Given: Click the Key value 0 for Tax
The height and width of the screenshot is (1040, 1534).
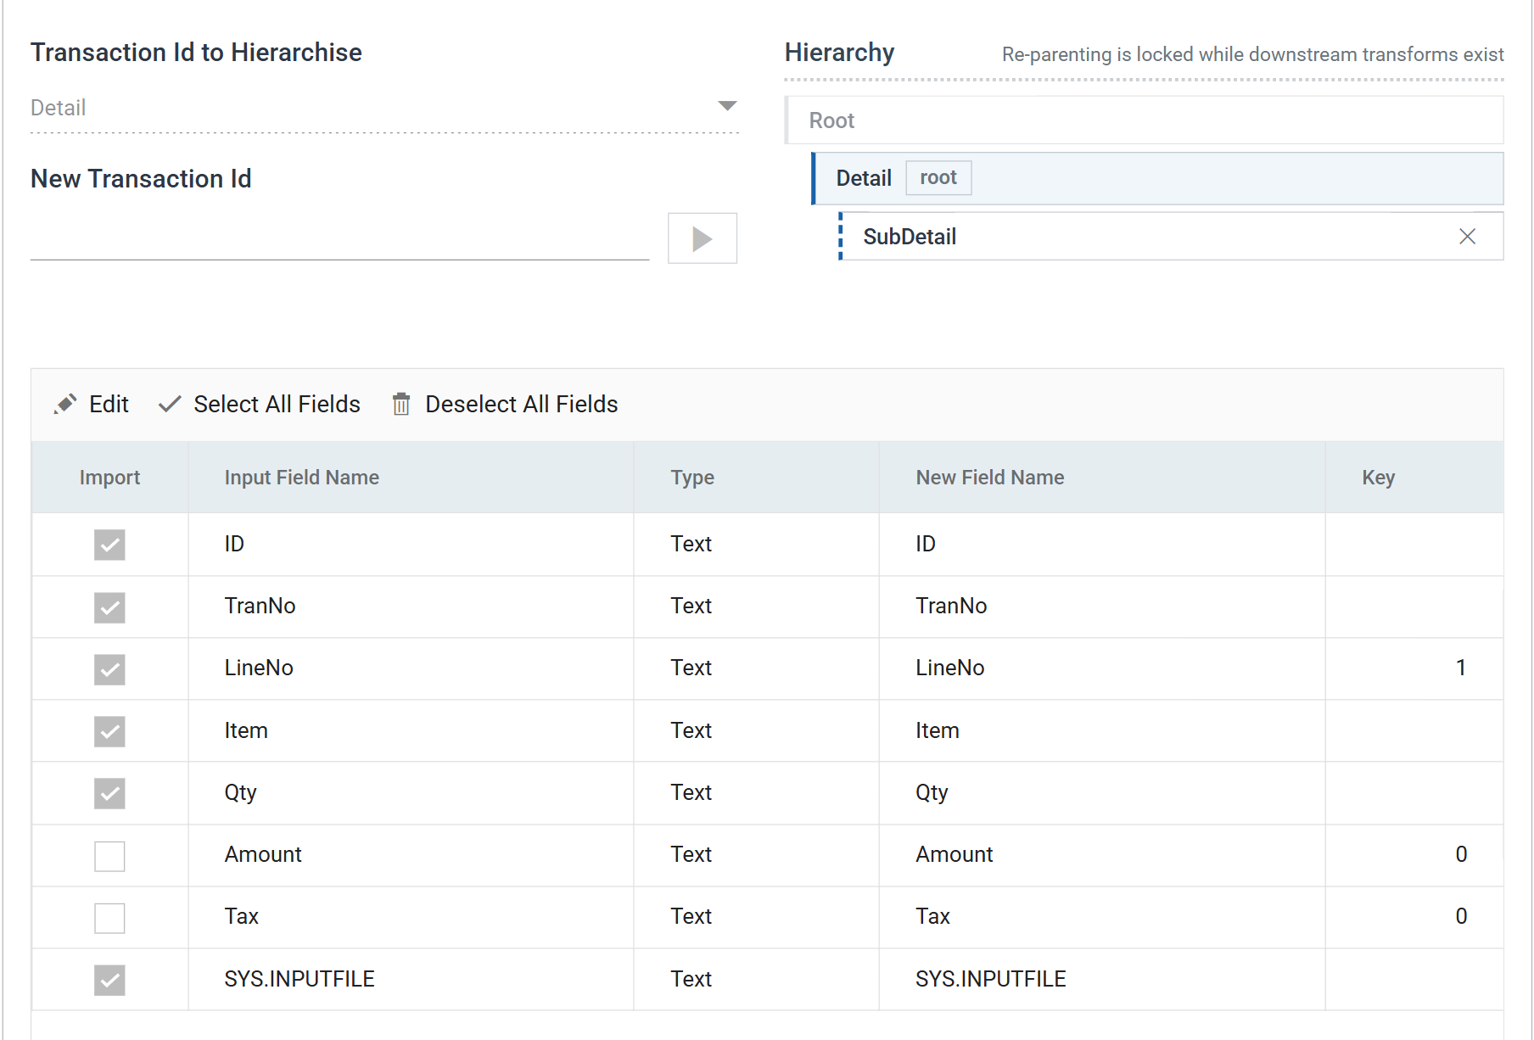Looking at the screenshot, I should (x=1461, y=916).
